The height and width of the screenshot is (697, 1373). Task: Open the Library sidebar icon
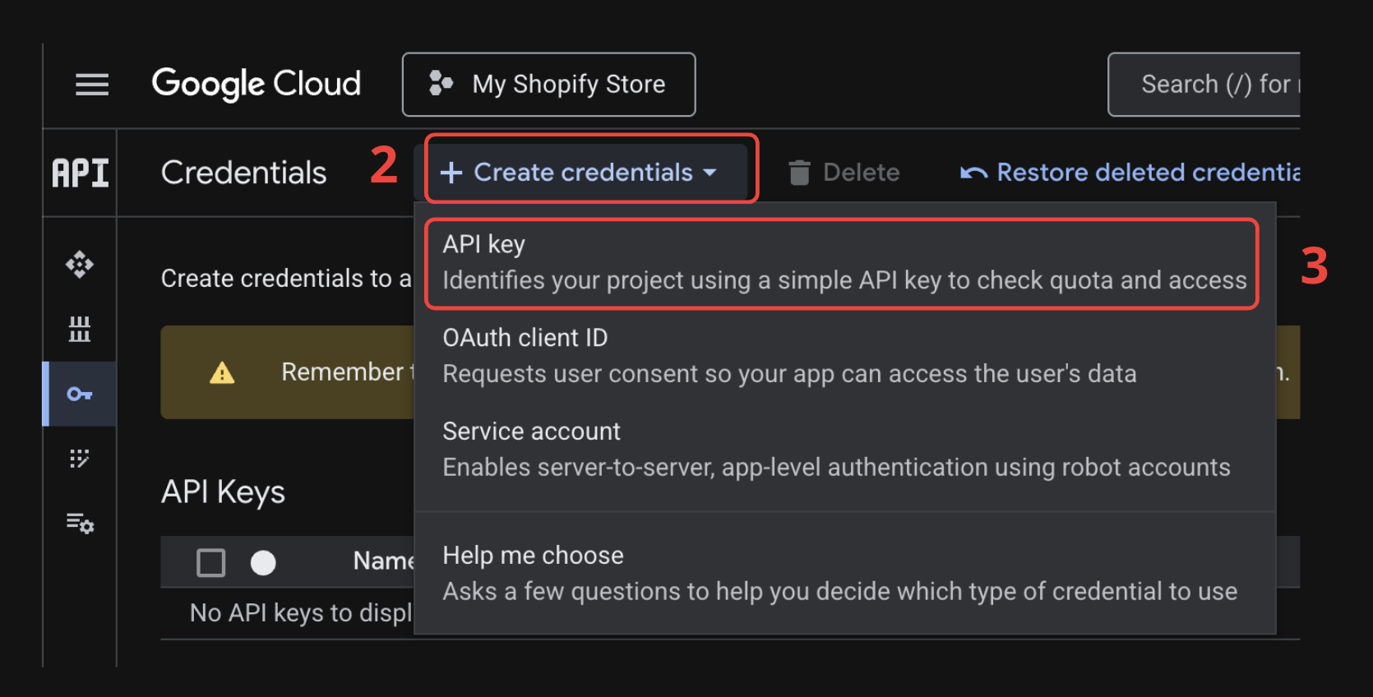pos(80,329)
